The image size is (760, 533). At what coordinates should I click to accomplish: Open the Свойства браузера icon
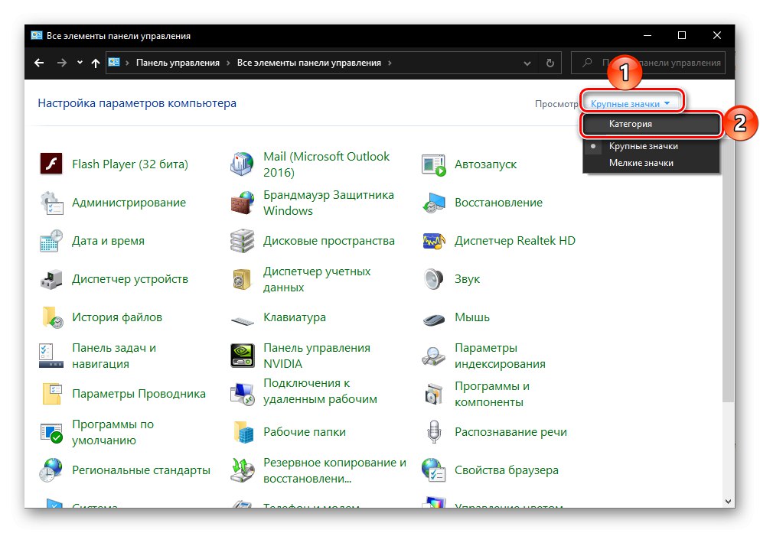click(433, 470)
